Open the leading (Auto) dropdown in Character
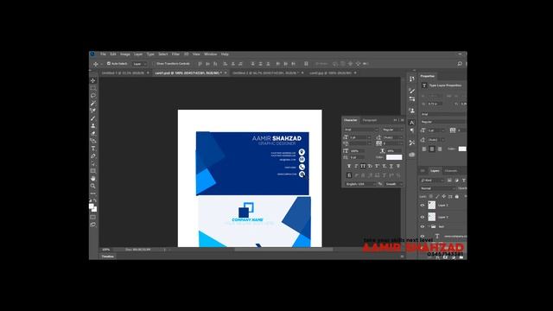Image resolution: width=553 pixels, height=311 pixels. (x=392, y=137)
